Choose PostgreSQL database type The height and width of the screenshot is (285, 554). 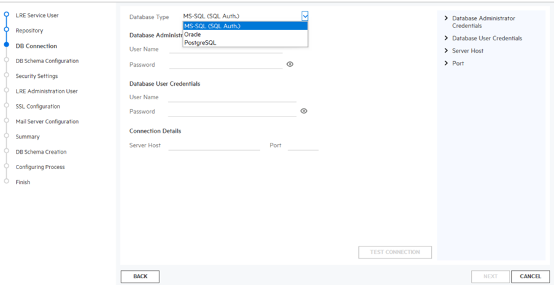245,43
